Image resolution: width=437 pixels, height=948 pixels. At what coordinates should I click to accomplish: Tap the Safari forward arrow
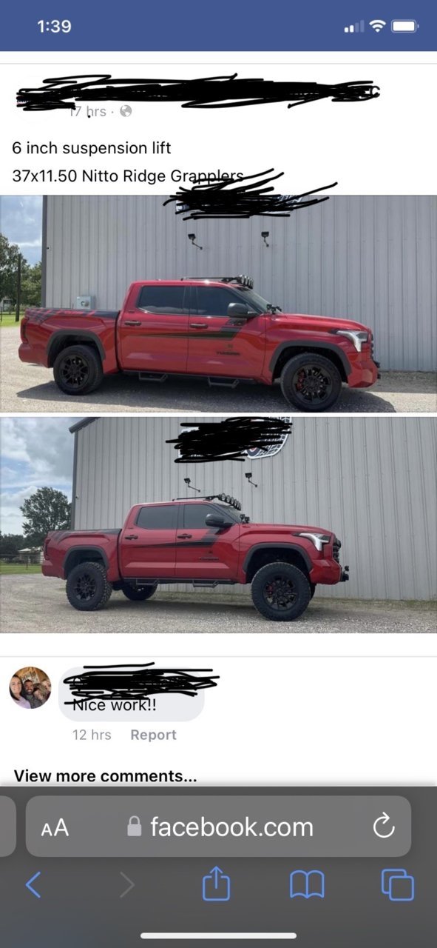coord(127,884)
